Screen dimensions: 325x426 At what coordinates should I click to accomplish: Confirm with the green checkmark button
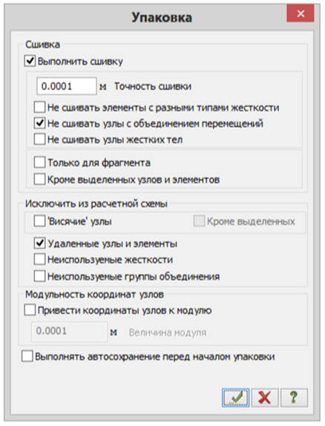point(236,398)
